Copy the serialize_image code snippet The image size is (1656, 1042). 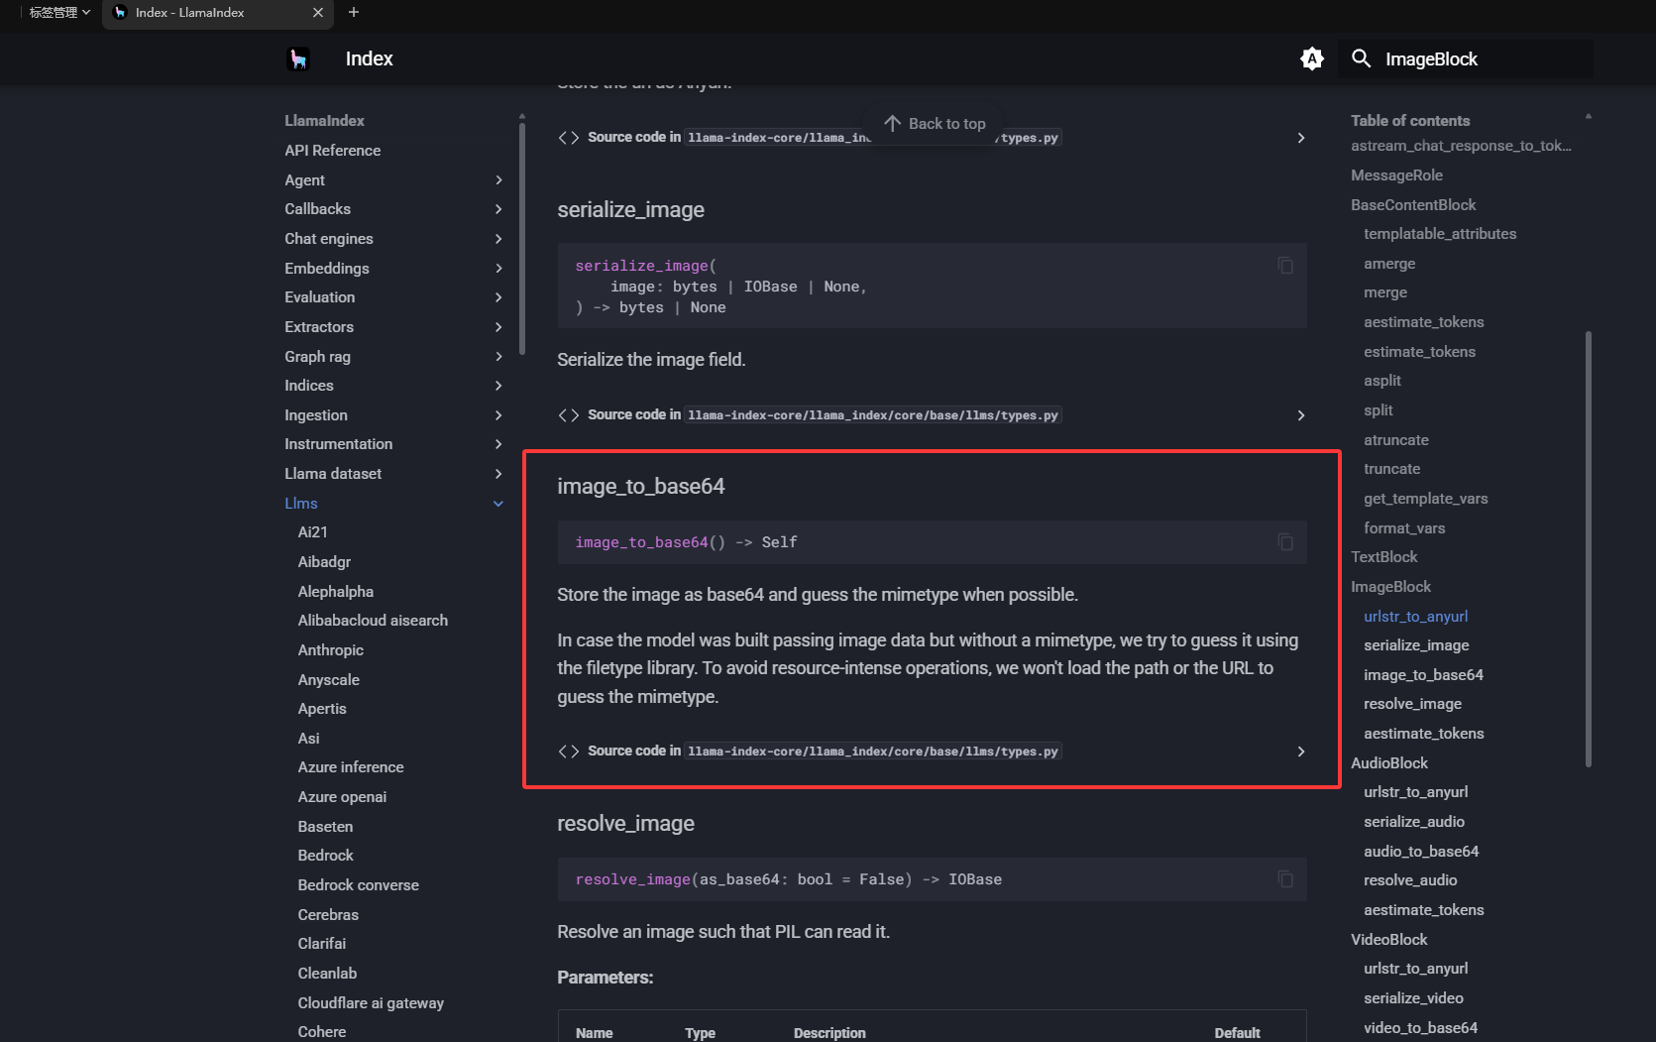coord(1285,266)
